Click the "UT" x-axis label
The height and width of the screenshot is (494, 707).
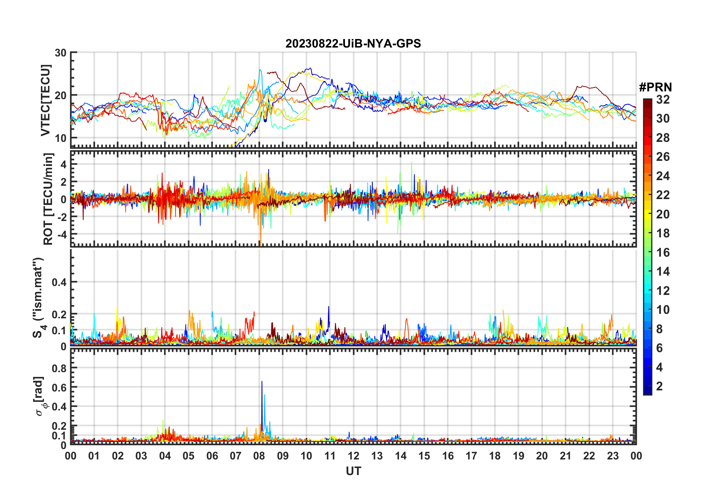coord(353,471)
